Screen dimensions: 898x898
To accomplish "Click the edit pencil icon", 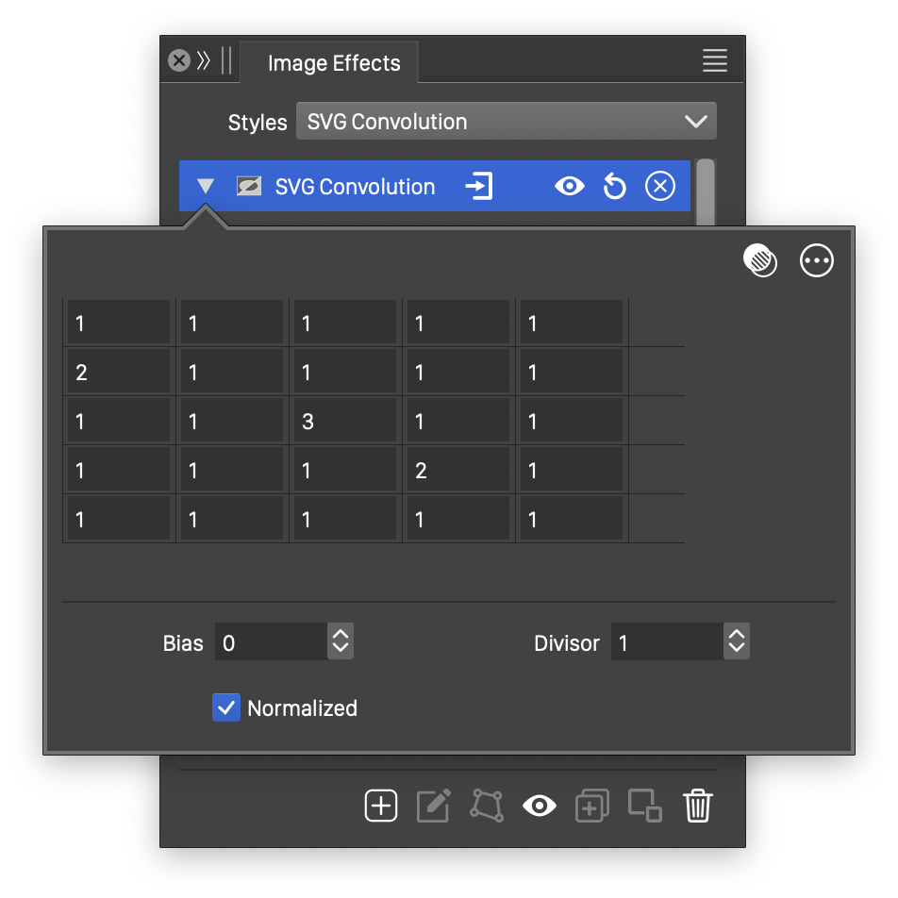I will tap(434, 807).
